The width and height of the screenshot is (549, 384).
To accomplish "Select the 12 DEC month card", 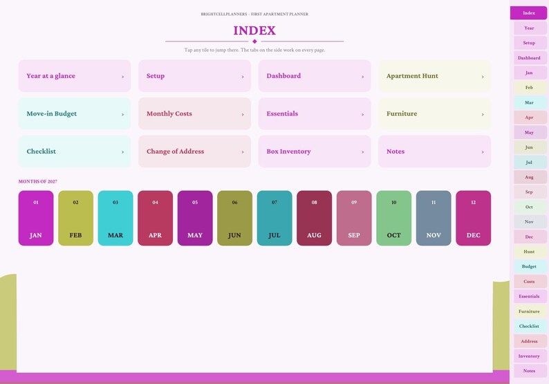I will pos(474,218).
